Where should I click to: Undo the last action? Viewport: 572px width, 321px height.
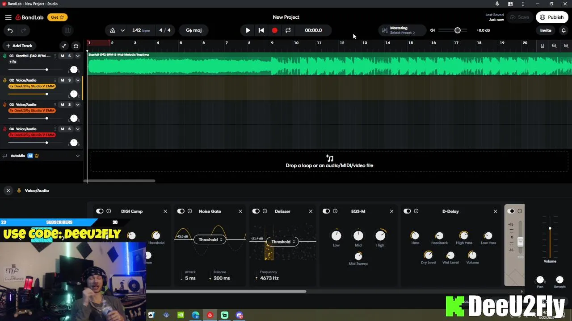pos(10,30)
